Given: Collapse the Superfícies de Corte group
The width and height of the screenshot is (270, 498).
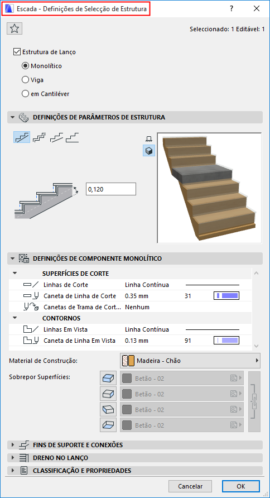Looking at the screenshot, I should (x=15, y=273).
